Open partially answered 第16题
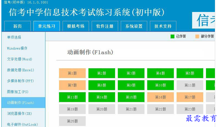The width and height of the screenshot is (219, 127). 160,97
